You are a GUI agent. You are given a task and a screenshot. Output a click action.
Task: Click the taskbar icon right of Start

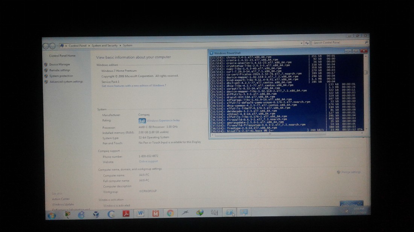(68, 215)
